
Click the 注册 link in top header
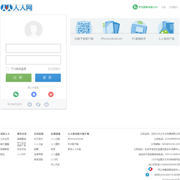tap(163, 7)
